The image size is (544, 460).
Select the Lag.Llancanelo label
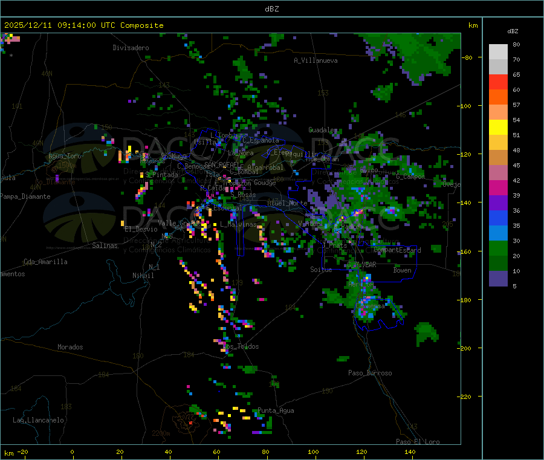[38, 420]
